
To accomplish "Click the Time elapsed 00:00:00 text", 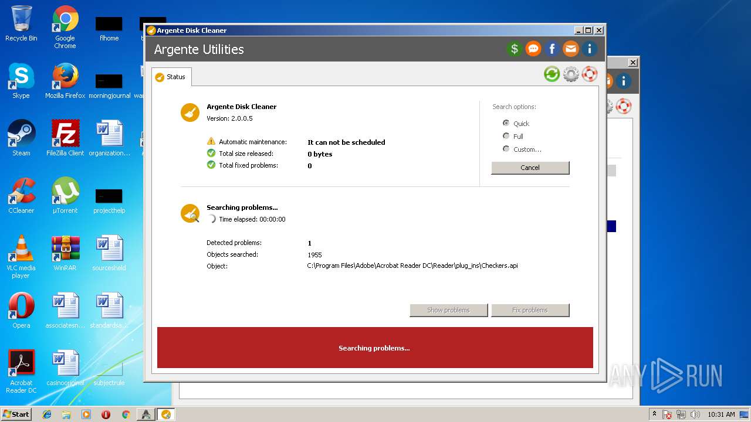I will coord(252,219).
